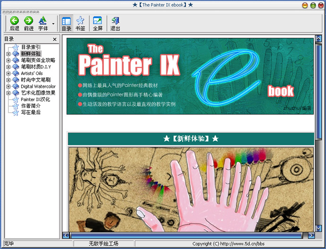Open the dropdown arrow next to 字体
This screenshot has height=249, width=326.
tap(53, 24)
